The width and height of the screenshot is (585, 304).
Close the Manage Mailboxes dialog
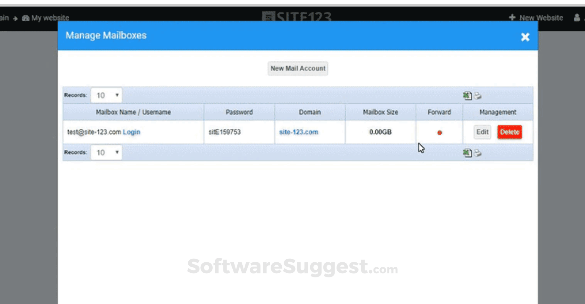click(525, 37)
